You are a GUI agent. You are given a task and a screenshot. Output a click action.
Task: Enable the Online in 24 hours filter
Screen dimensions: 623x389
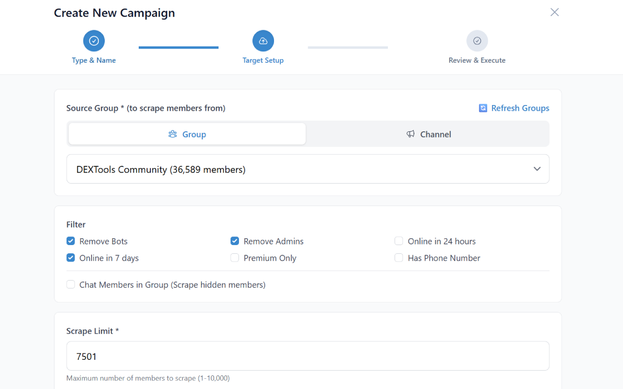[399, 241]
